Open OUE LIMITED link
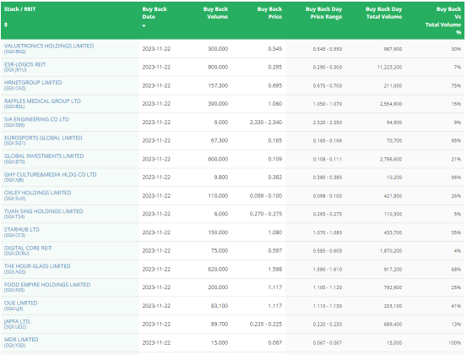This screenshot has width=467, height=355. coord(20,303)
